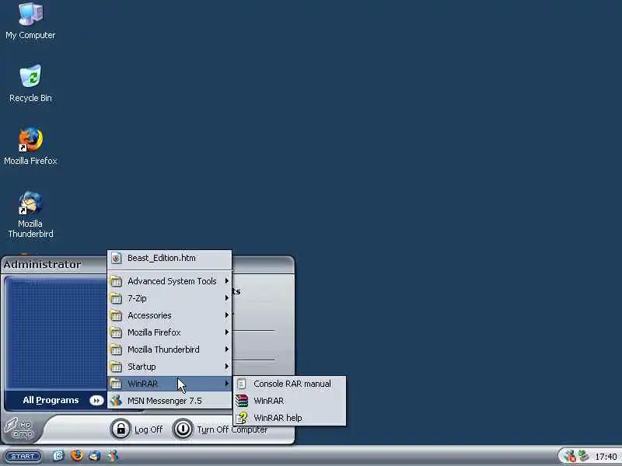Open the Mozilla Thunderbird program group
622x466 pixels.
click(x=169, y=349)
